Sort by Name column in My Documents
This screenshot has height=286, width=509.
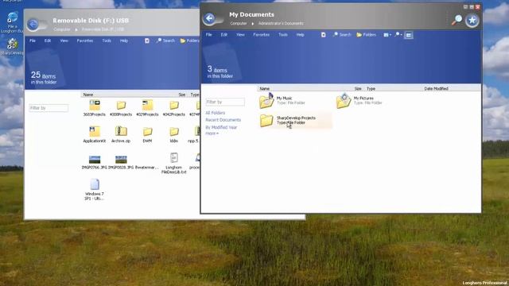(x=265, y=88)
